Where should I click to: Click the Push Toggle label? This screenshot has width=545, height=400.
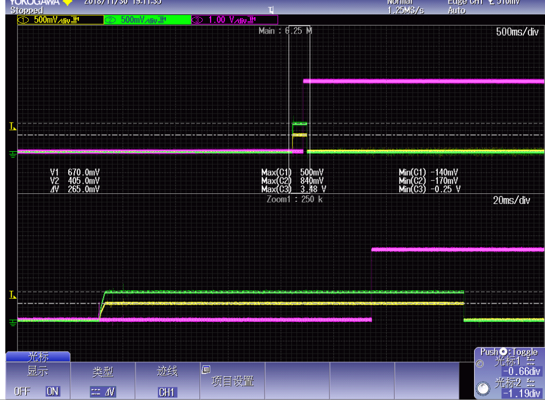click(509, 352)
